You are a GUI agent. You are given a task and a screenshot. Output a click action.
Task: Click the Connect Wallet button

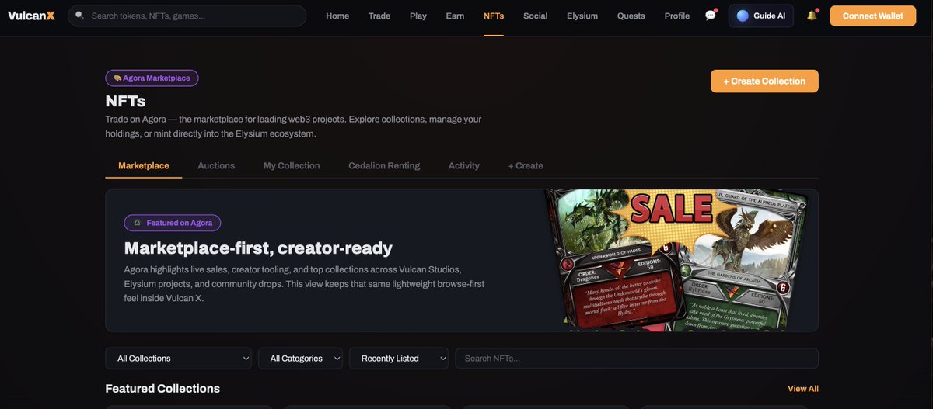872,16
